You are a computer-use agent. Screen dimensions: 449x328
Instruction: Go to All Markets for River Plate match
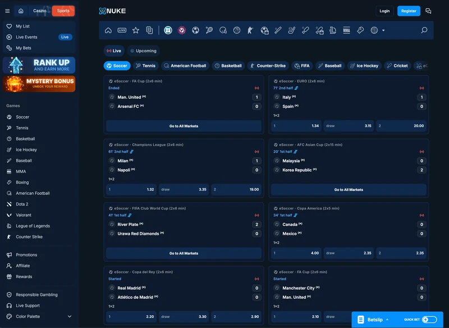coord(184,253)
